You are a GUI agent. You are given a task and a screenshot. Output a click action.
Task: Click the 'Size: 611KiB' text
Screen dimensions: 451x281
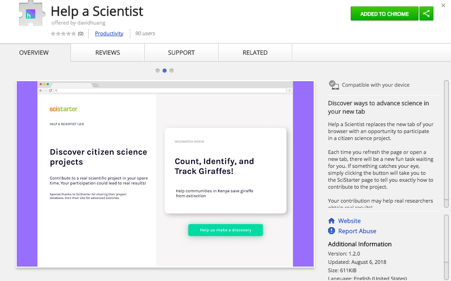point(342,270)
